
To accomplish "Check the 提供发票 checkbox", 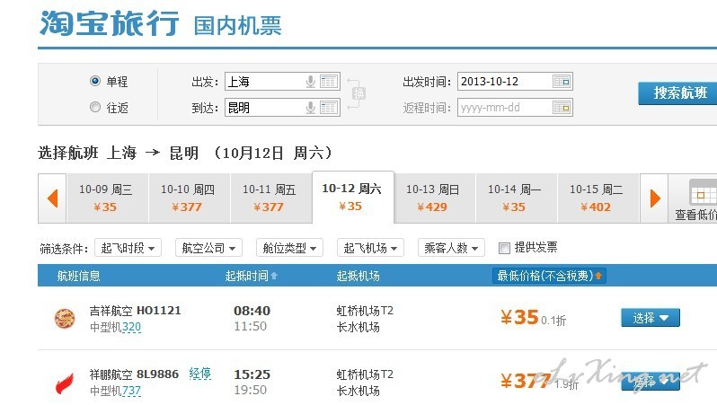I will pyautogui.click(x=504, y=248).
